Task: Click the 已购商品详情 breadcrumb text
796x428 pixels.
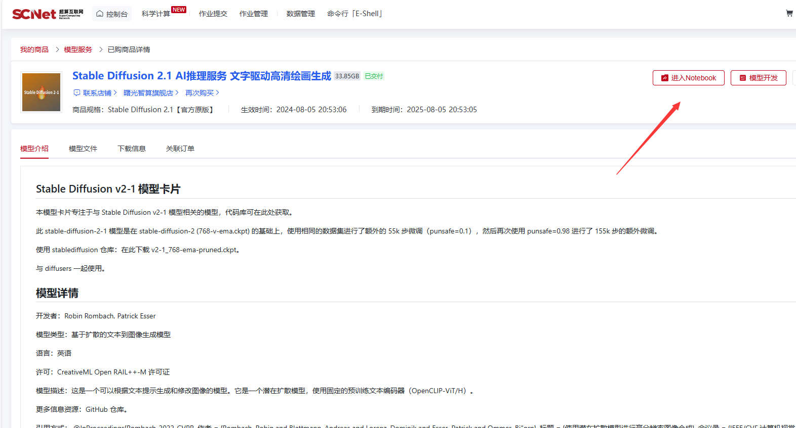Action: 129,50
